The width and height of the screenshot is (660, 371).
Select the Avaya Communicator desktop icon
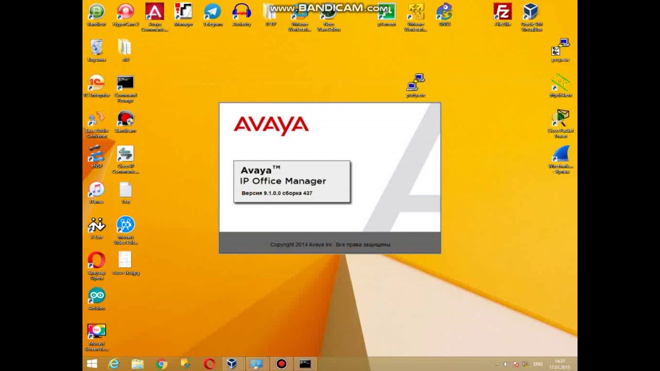154,18
